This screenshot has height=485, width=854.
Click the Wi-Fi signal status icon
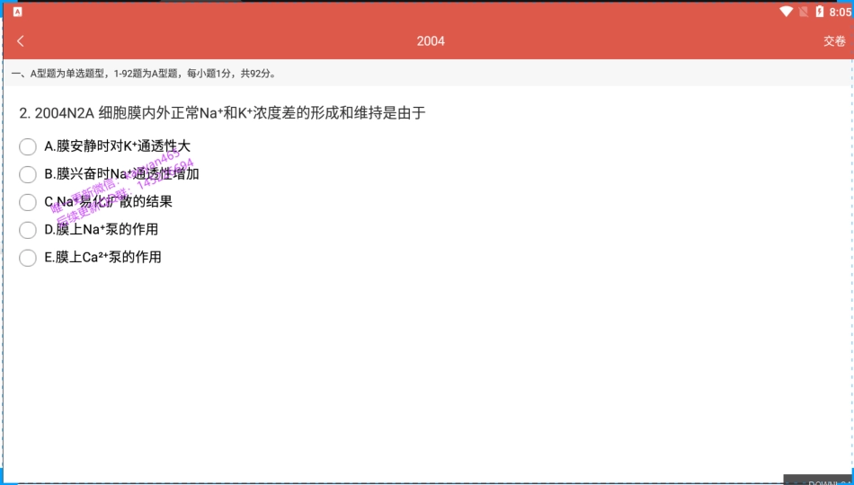pyautogui.click(x=787, y=12)
